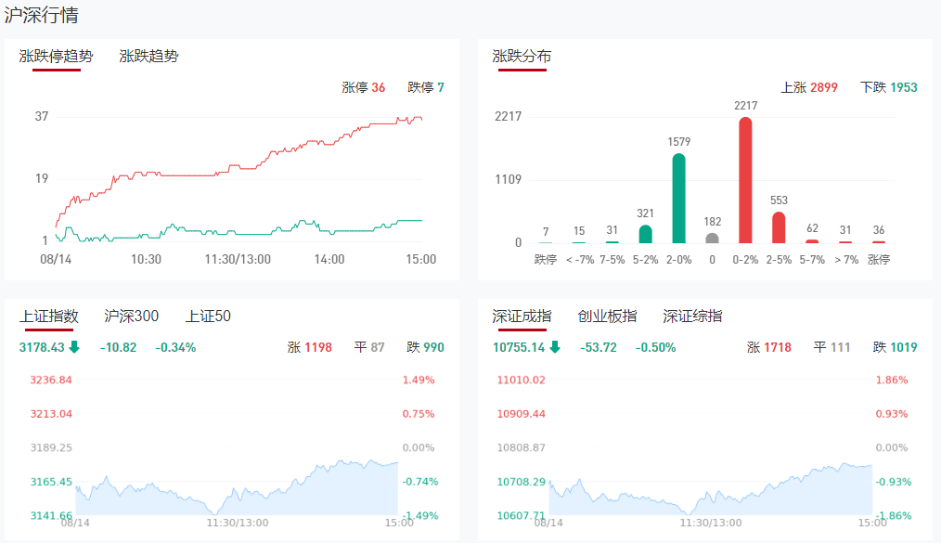Click the green 5-2% bar showing 321
The height and width of the screenshot is (543, 941).
[x=645, y=234]
